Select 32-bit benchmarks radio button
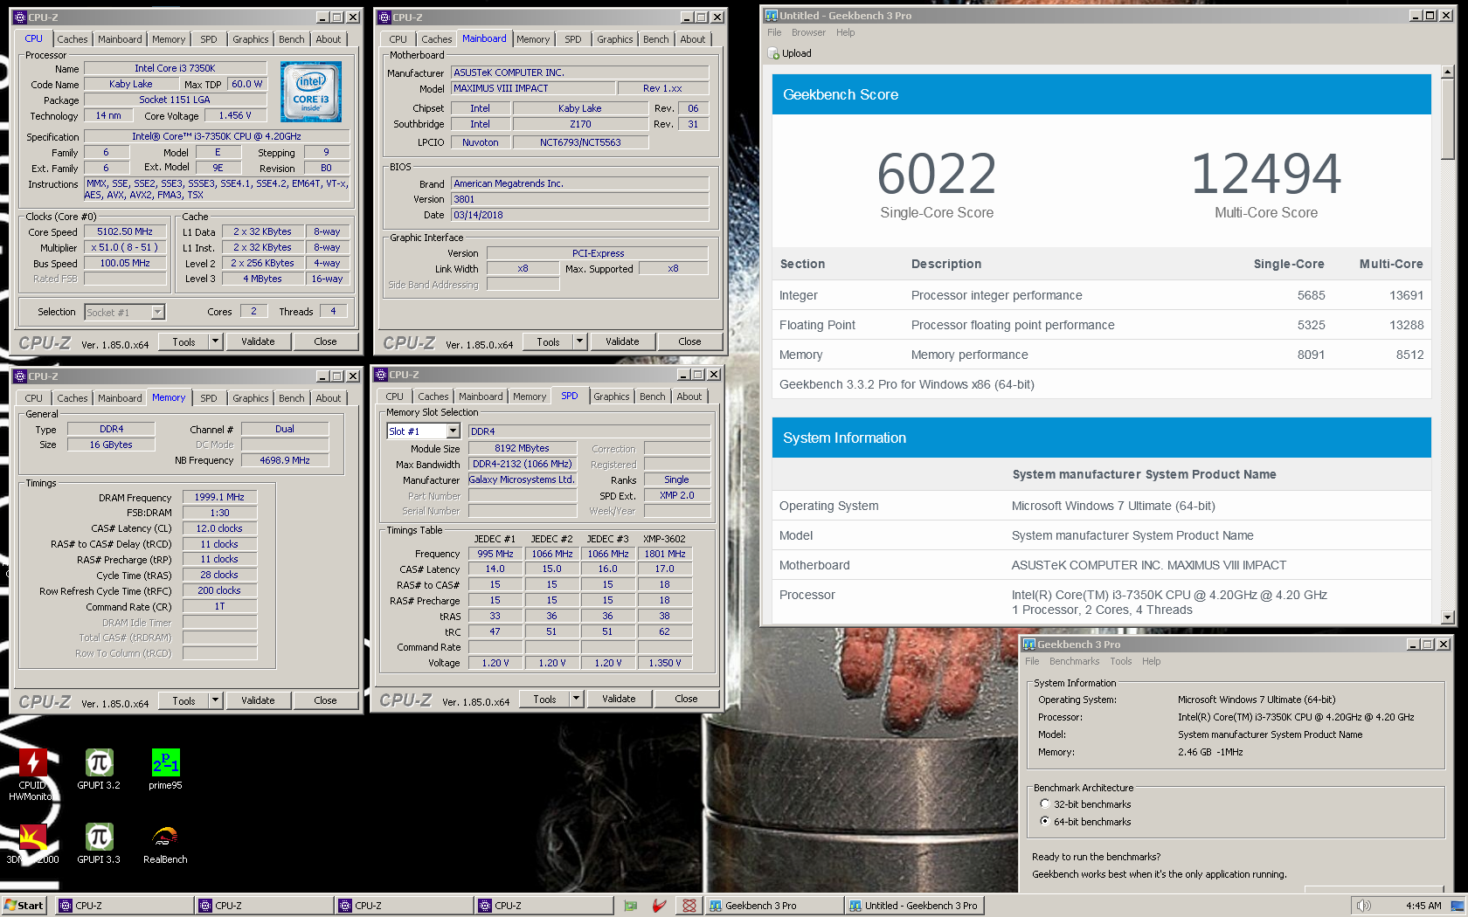 click(1045, 804)
